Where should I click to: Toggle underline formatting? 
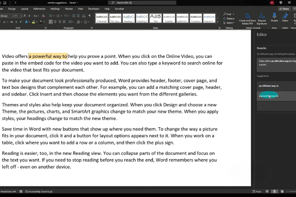[x=4, y=22]
